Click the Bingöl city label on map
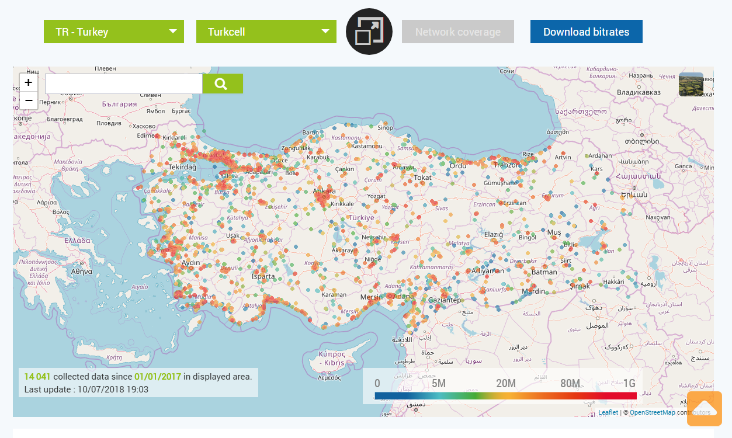Screen dimensions: 732x438 (528, 237)
